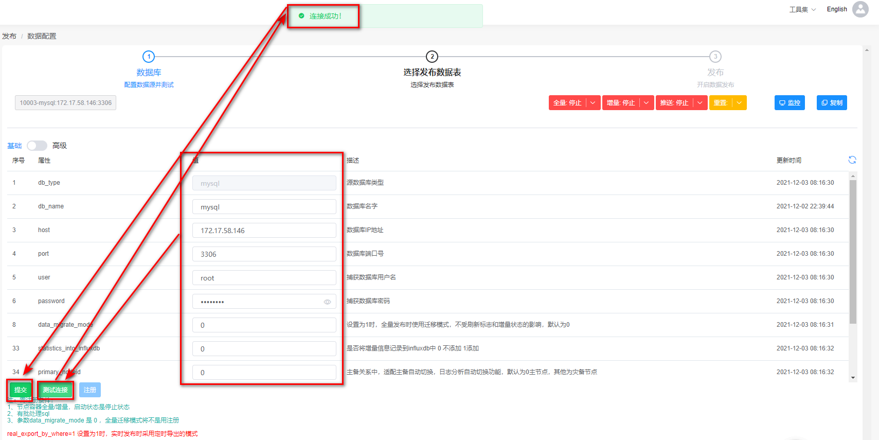Screen dimensions: 879x440
Task: Click the 发布 breadcrumb link
Action: 9,36
